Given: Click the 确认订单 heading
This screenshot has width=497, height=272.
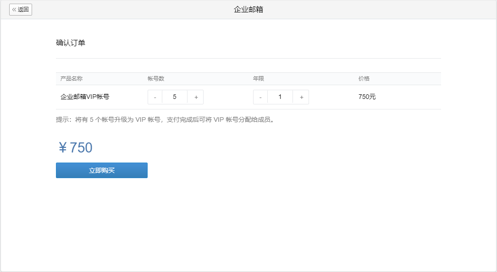Looking at the screenshot, I should tap(71, 43).
